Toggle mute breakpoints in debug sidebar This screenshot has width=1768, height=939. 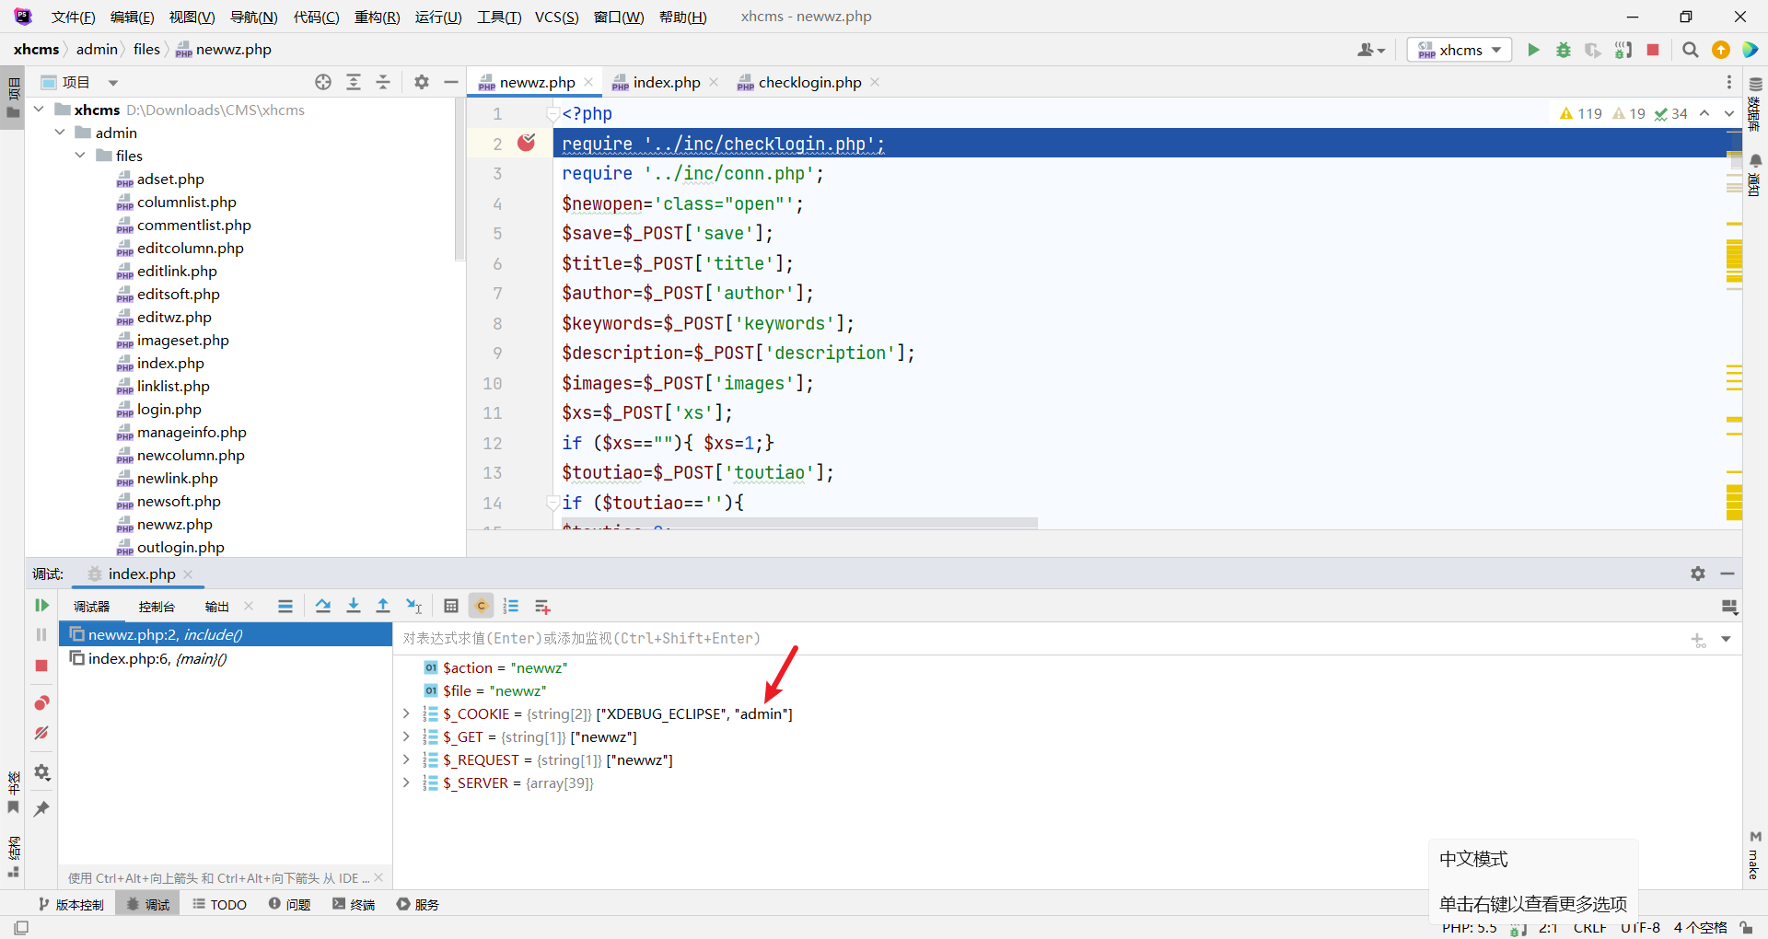41,734
